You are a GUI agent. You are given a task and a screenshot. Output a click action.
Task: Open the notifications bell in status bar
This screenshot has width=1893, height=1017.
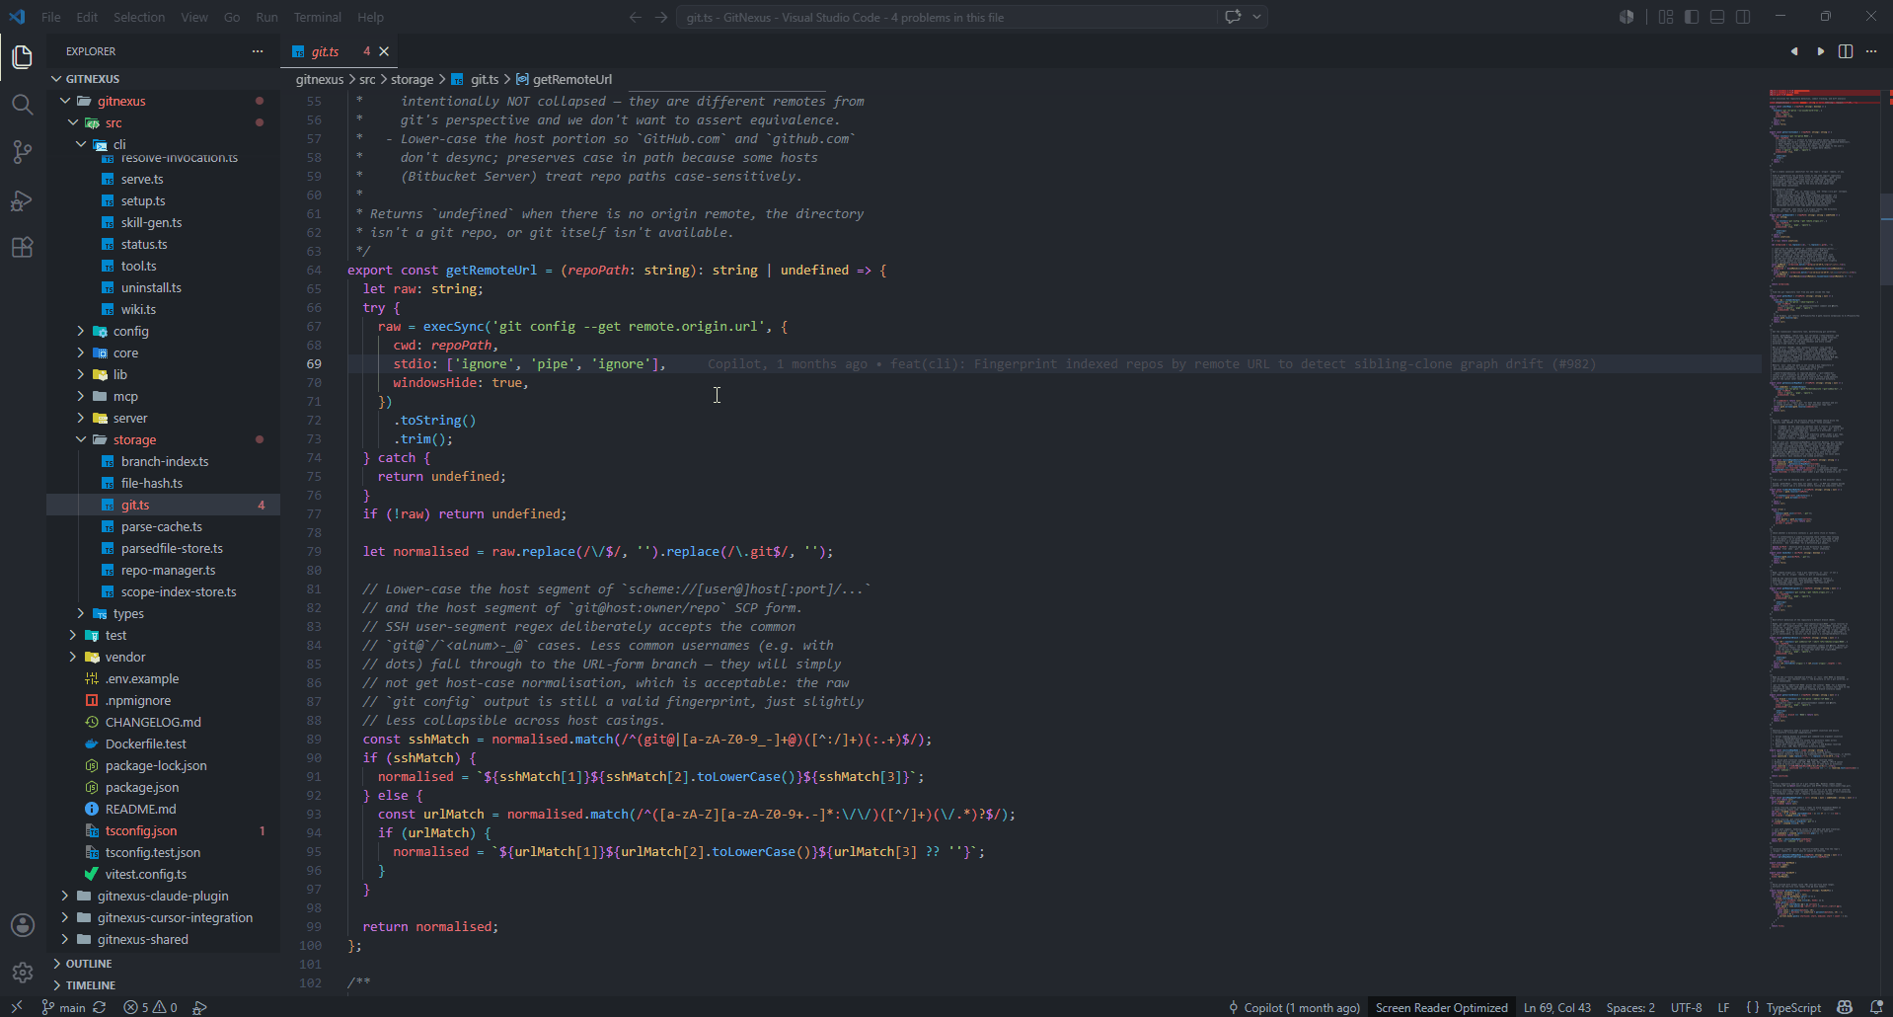click(1876, 1007)
